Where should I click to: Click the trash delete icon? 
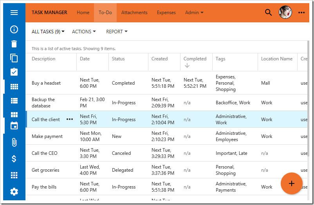point(14,44)
